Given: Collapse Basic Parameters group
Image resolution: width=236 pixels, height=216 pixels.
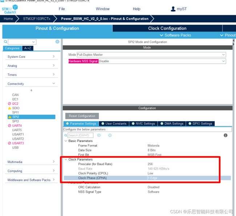Looking at the screenshot, I should point(66,141).
